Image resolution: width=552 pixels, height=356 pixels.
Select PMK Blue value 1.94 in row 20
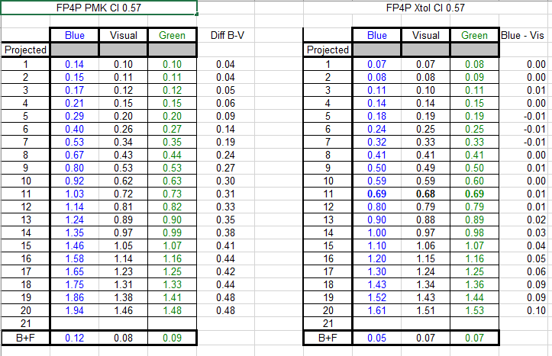75,309
